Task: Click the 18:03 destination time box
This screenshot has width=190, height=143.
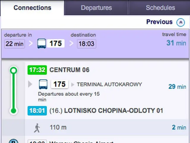Action: coord(86,44)
